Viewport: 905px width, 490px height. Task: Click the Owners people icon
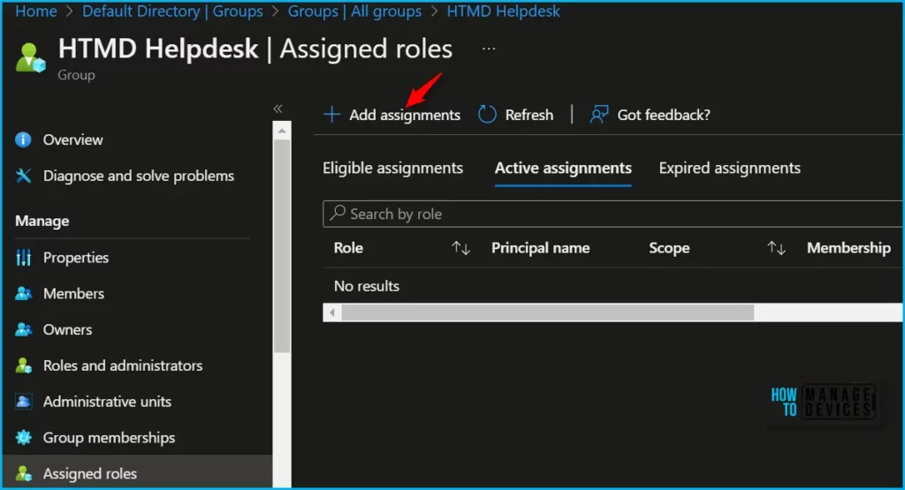(23, 329)
